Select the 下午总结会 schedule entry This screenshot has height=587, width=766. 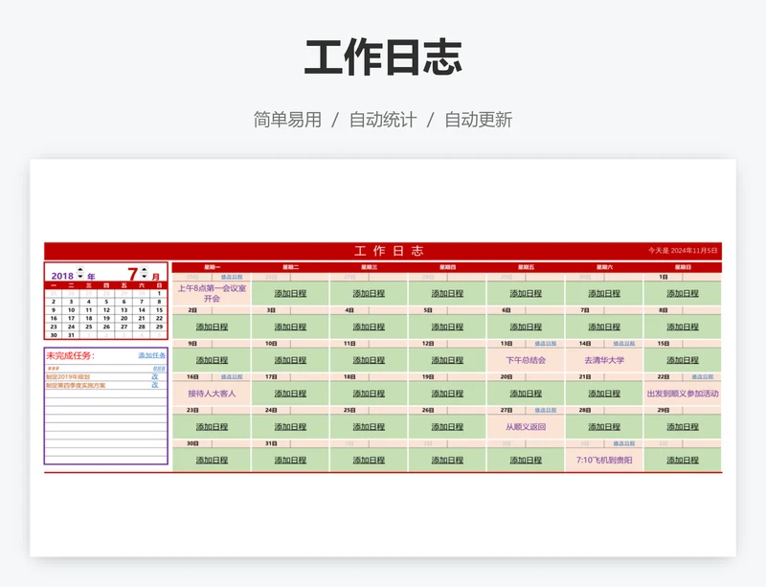point(526,360)
